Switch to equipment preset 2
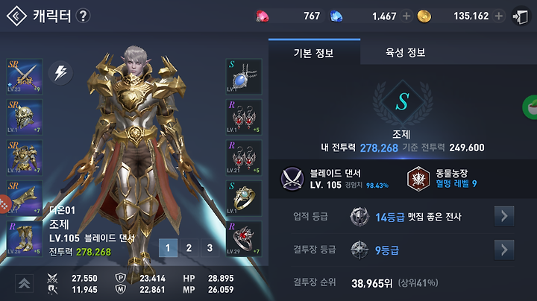This screenshot has height=301, width=537. tap(189, 247)
